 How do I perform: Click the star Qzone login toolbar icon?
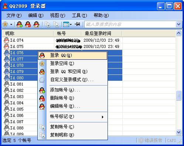tap(5, 24)
